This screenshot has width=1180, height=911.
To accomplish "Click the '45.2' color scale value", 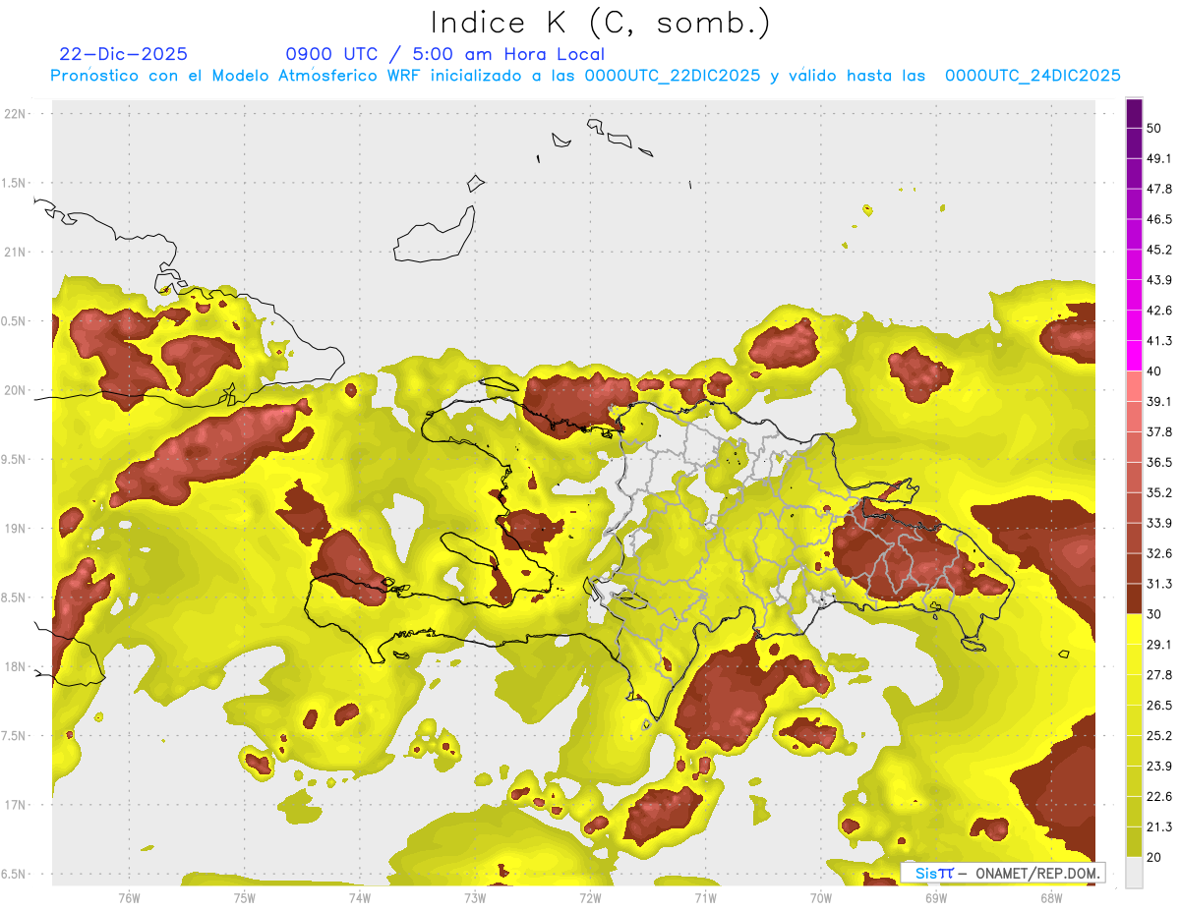I will (x=1159, y=250).
